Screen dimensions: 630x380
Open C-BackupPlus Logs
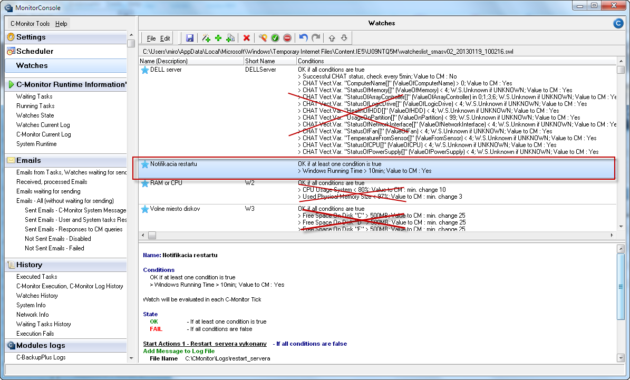click(41, 357)
